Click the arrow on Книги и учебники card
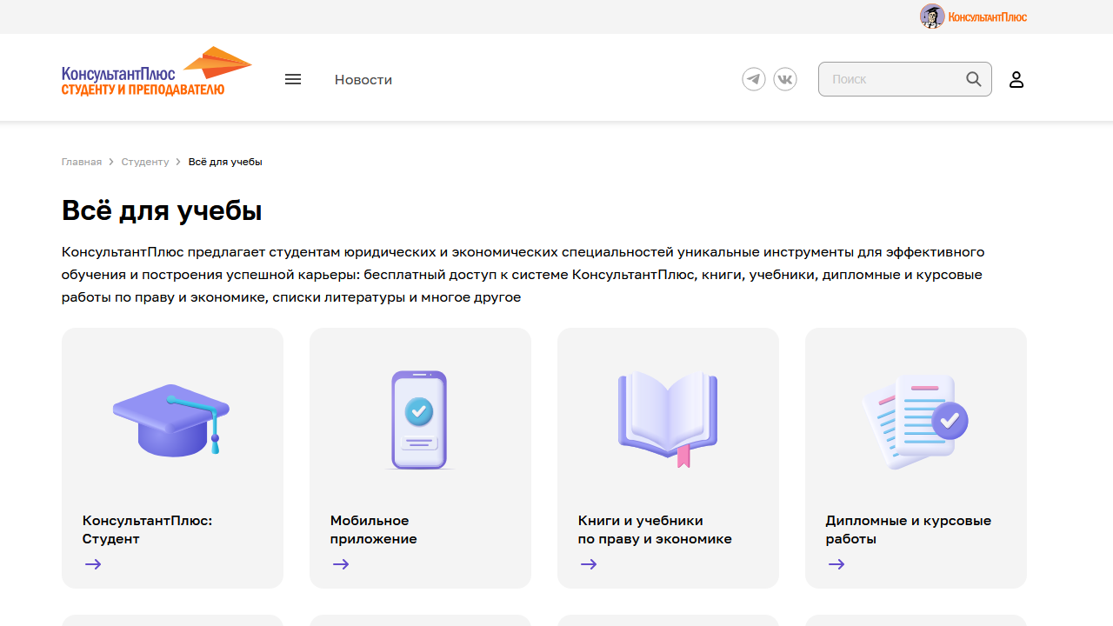Image resolution: width=1113 pixels, height=626 pixels. point(588,564)
